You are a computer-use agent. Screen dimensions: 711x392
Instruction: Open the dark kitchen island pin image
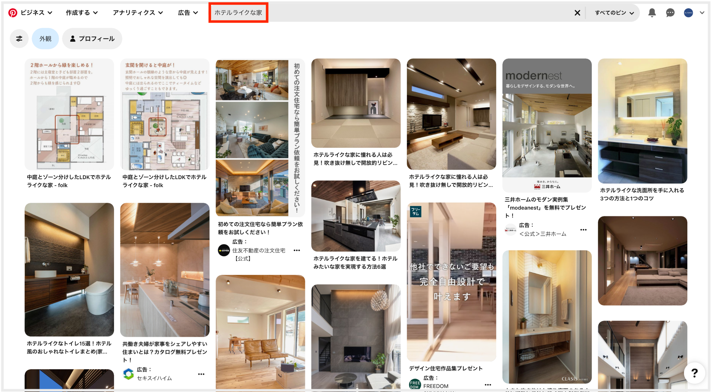(x=356, y=216)
